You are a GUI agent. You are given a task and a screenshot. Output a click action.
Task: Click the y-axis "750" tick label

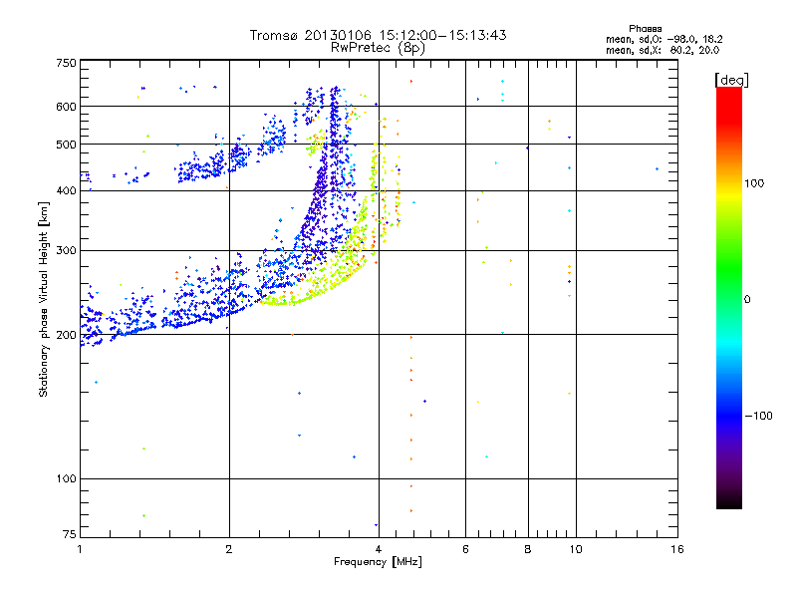coord(66,63)
